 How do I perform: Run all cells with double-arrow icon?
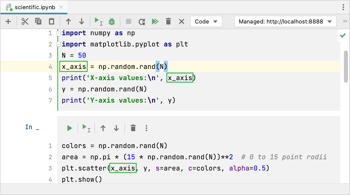[x=155, y=22]
